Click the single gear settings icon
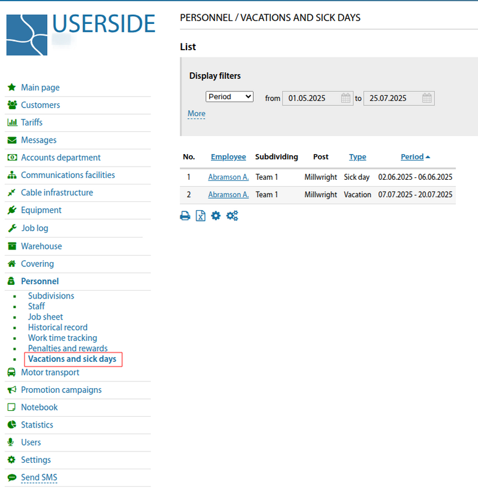This screenshot has height=492, width=478. pos(216,216)
